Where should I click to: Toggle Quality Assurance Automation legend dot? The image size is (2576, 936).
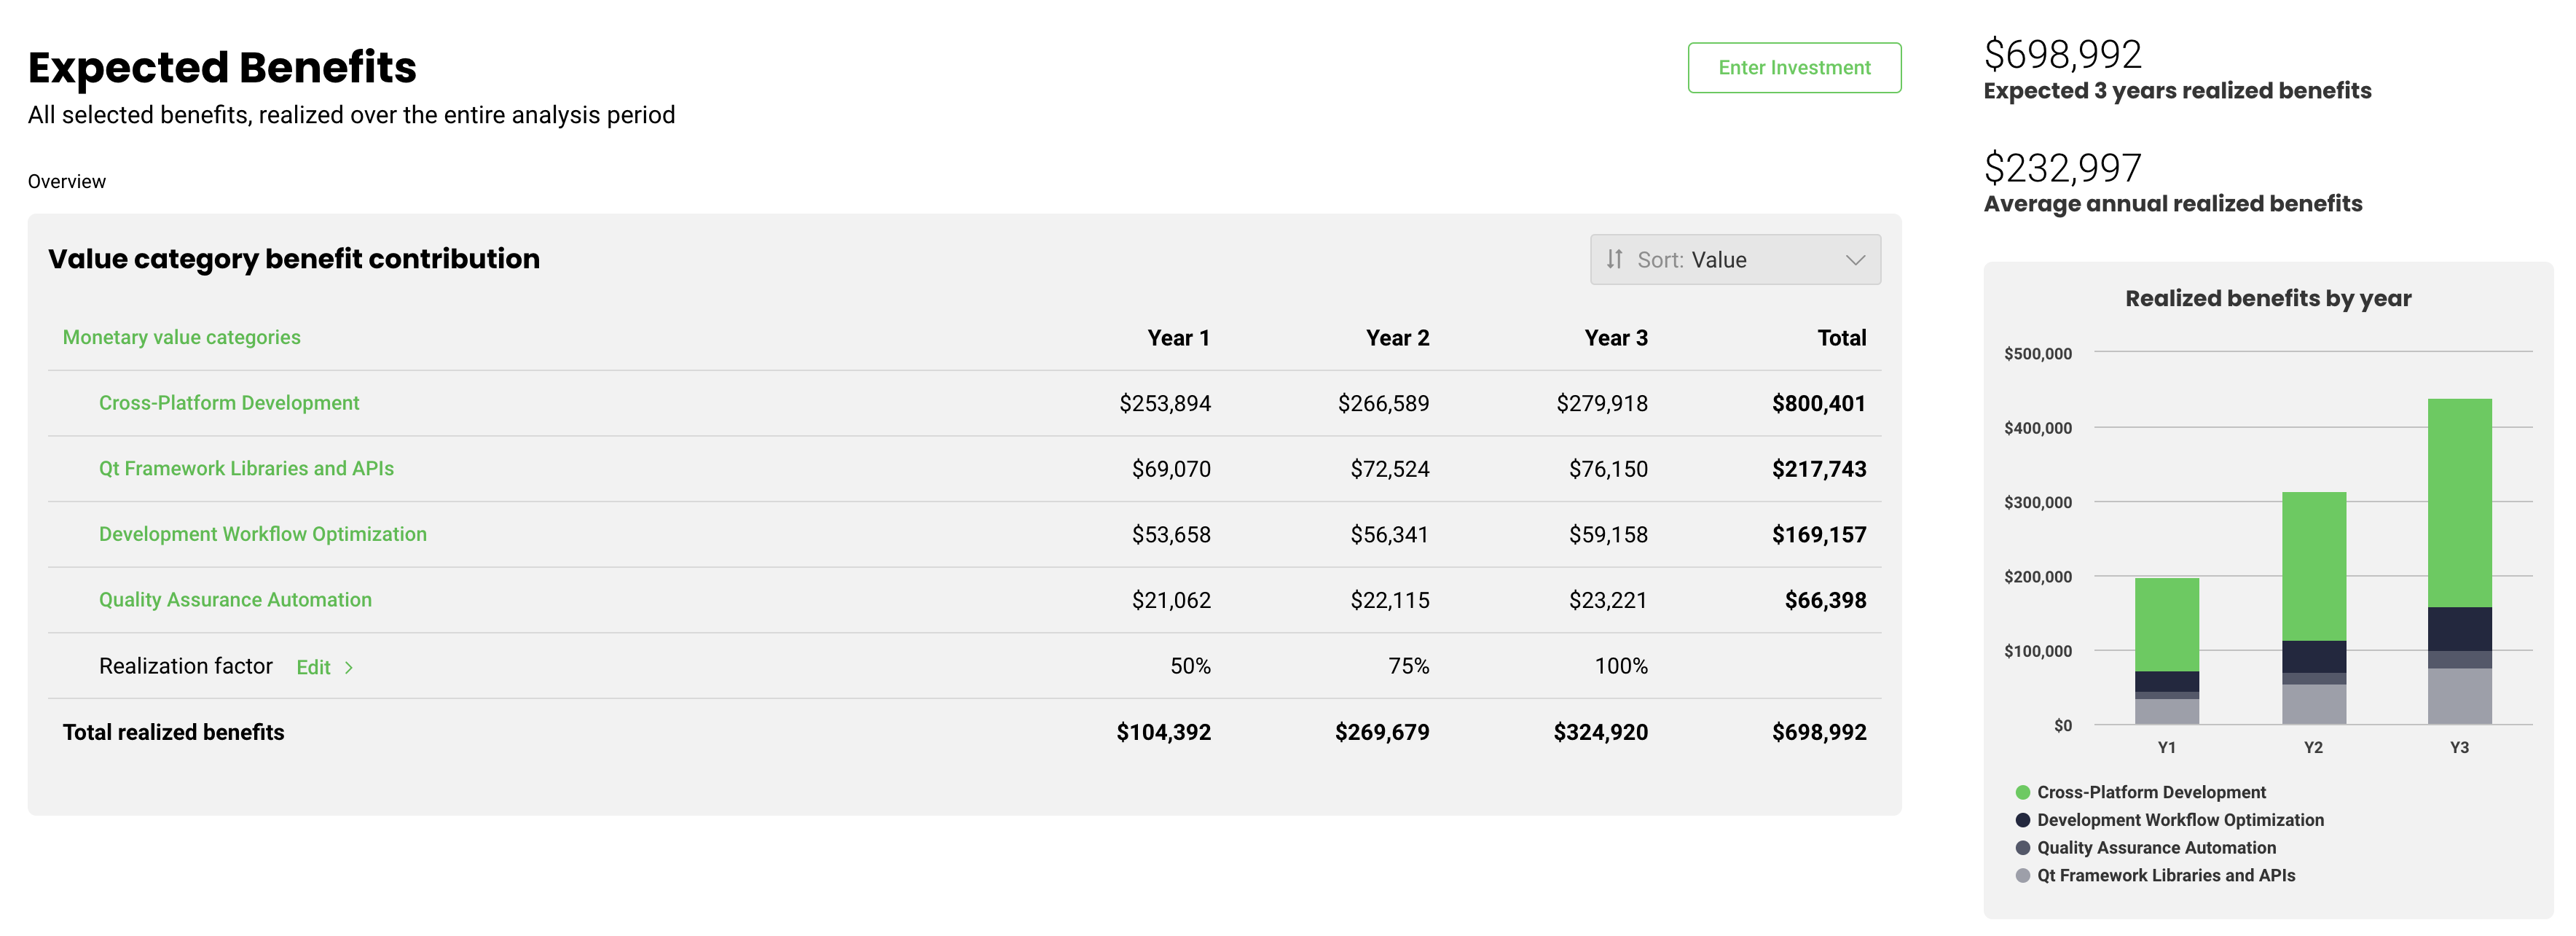point(2023,848)
